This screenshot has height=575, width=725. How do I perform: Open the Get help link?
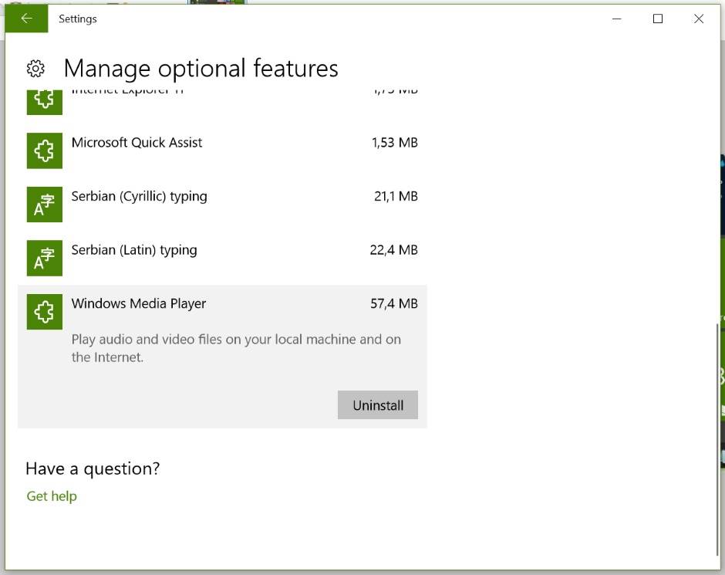[x=52, y=496]
